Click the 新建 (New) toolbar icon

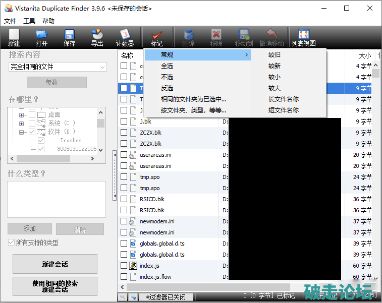pos(14,37)
